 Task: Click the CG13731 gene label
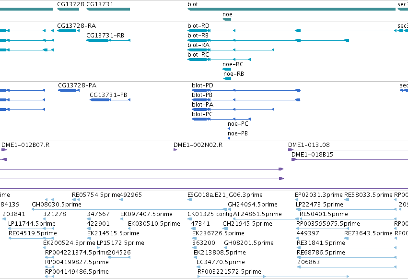[100, 4]
